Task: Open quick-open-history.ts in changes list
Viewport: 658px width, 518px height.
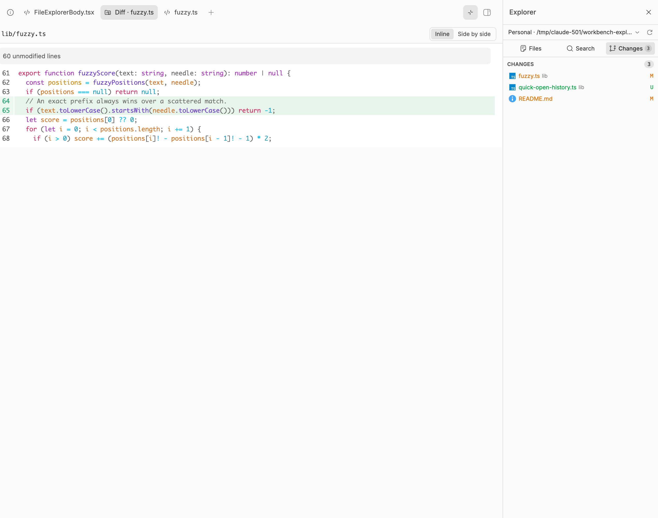Action: [x=580, y=87]
